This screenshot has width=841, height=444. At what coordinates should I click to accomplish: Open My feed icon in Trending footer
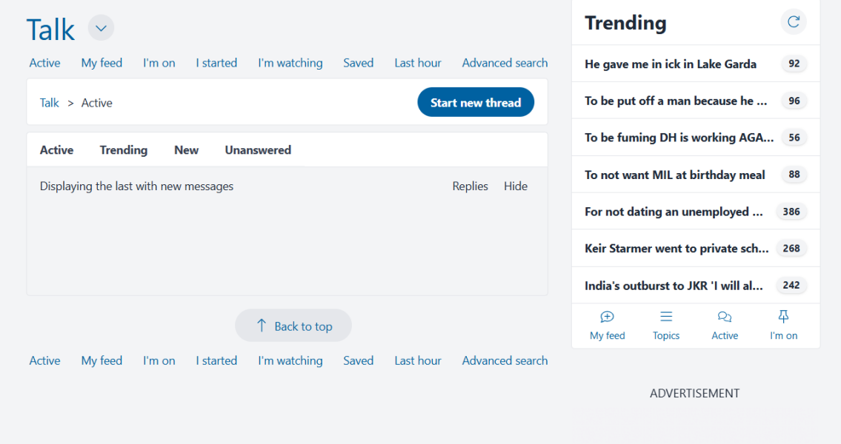click(607, 317)
